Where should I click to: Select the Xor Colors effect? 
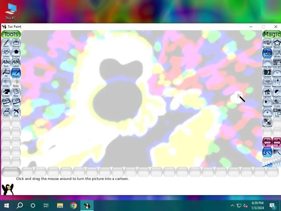coord(267,123)
